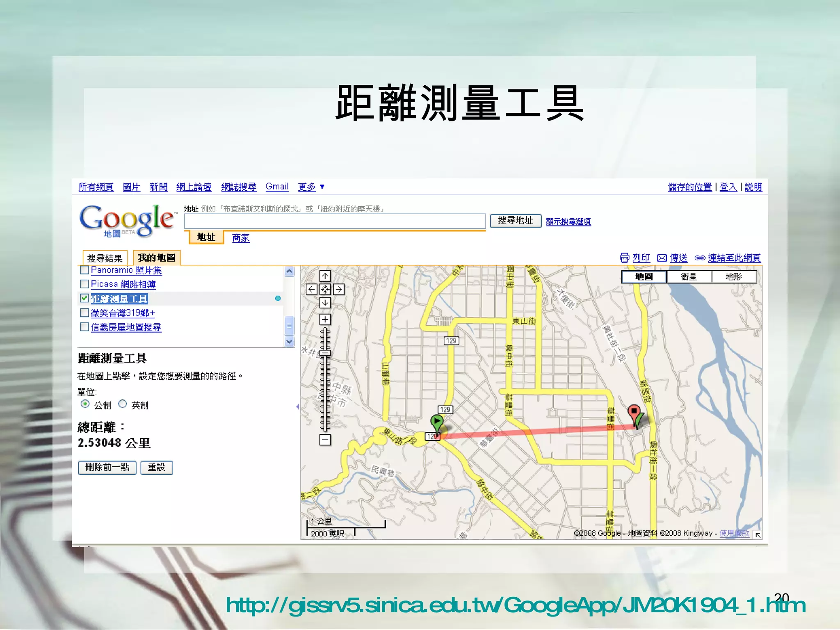Click the 登入 sign-in link

pyautogui.click(x=728, y=187)
